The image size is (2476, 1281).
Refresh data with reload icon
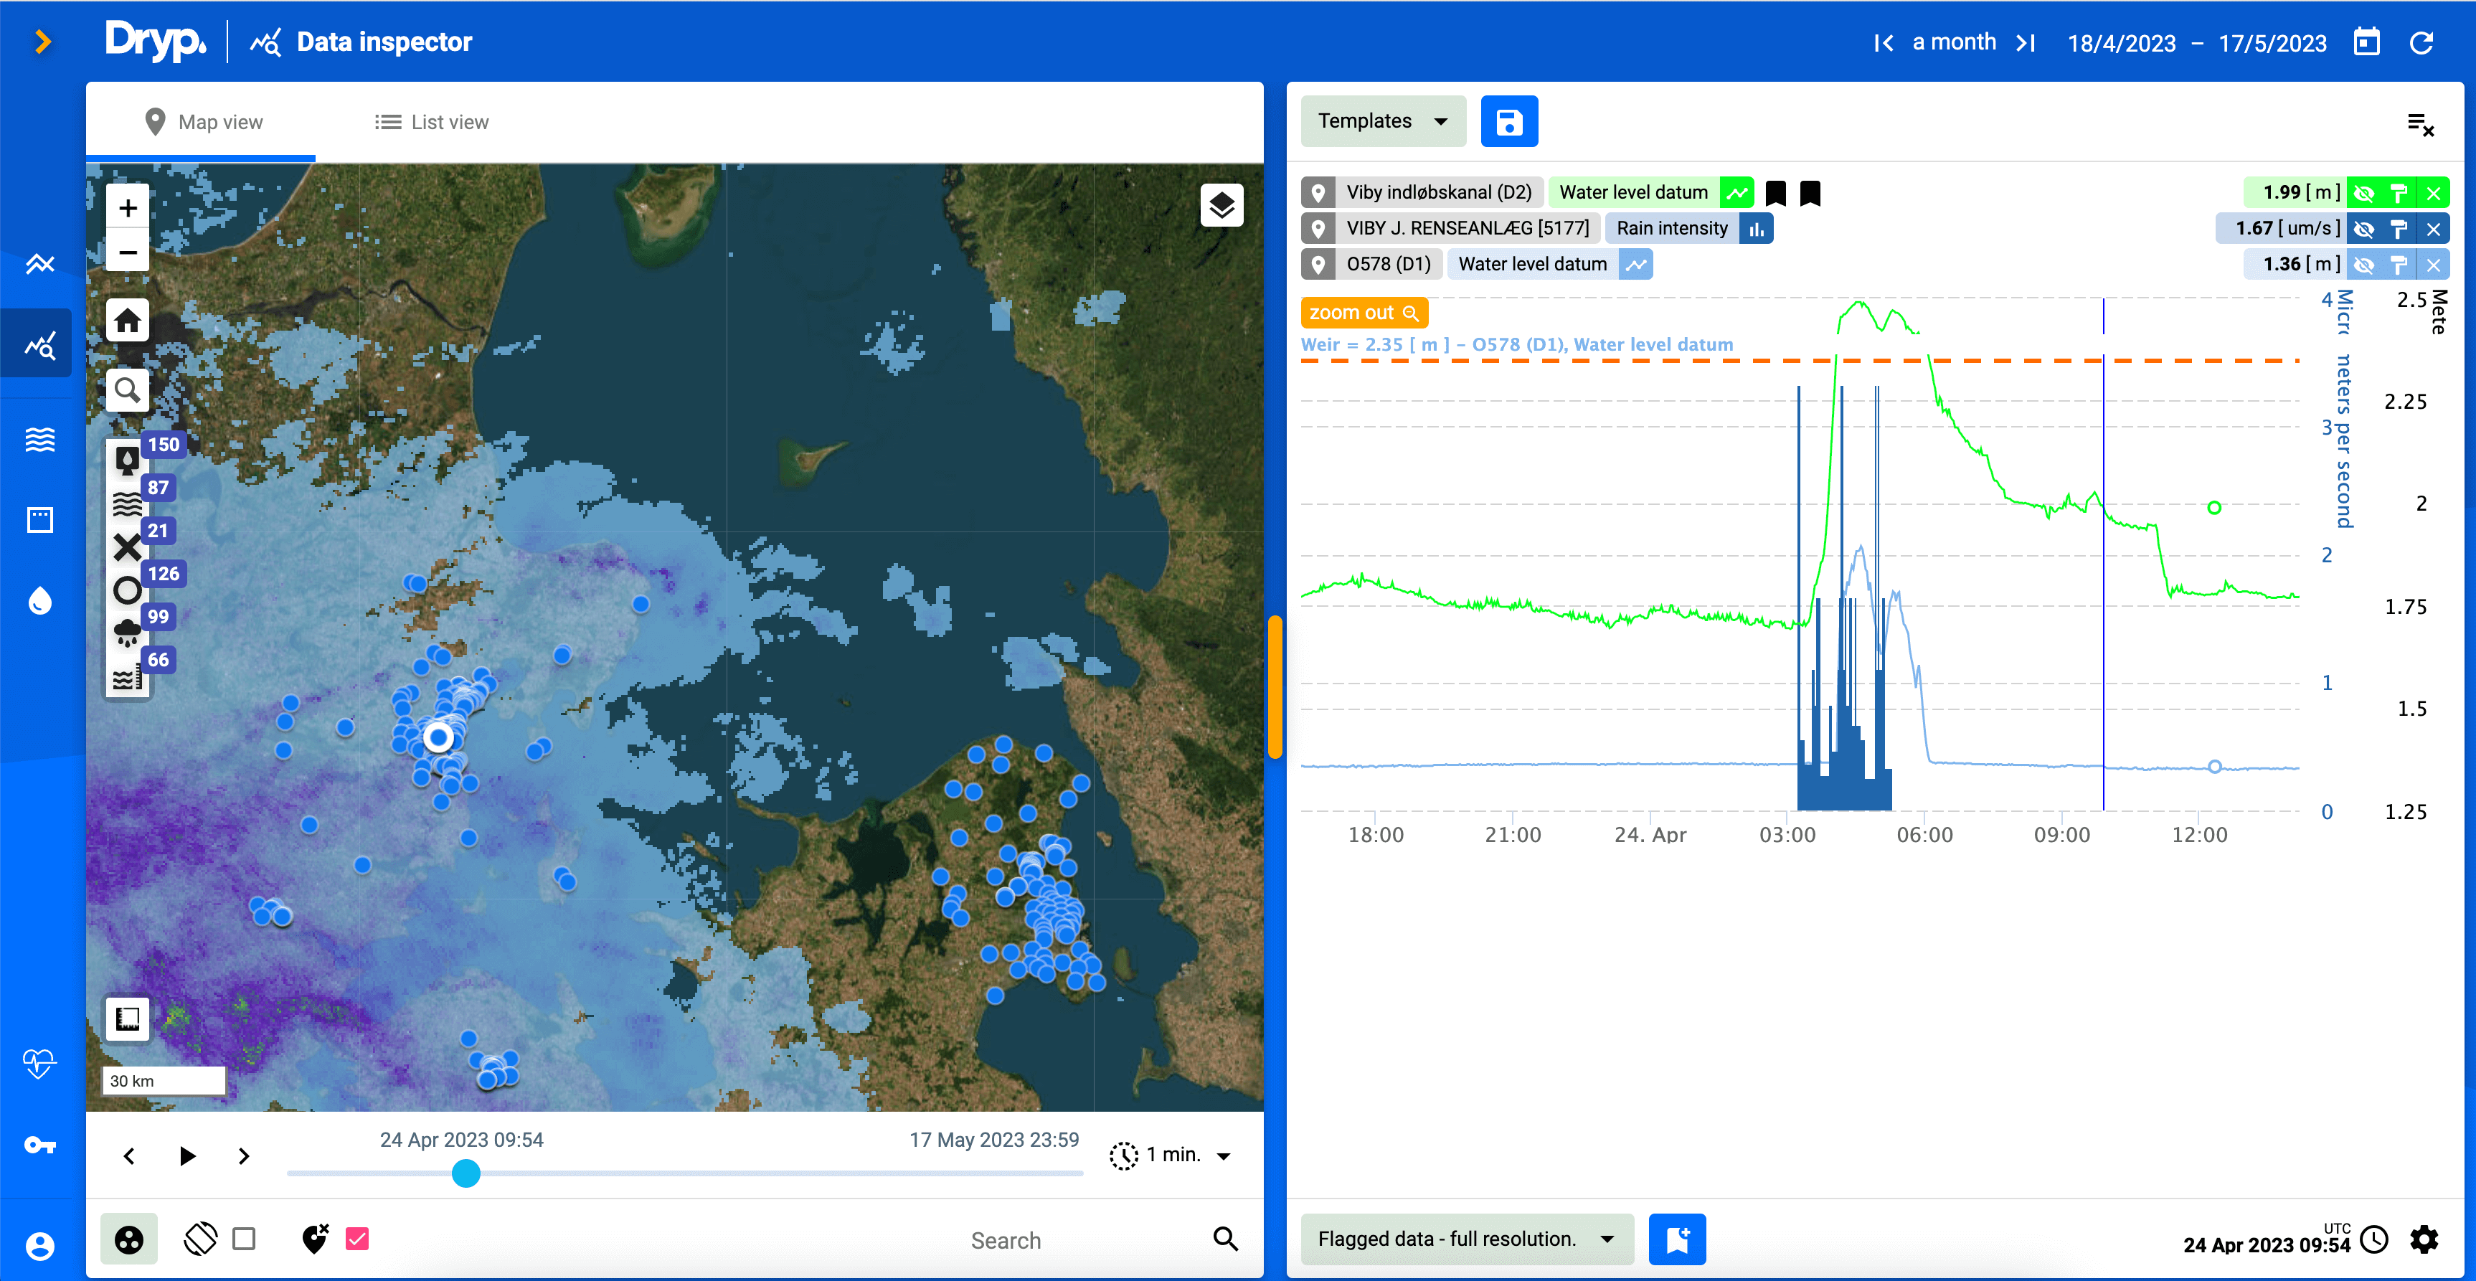(2421, 42)
